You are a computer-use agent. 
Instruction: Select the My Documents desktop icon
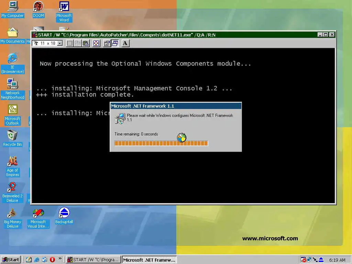pos(13,35)
